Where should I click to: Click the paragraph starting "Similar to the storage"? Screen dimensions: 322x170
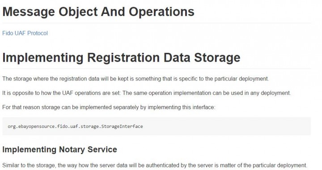(x=155, y=165)
